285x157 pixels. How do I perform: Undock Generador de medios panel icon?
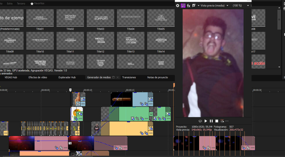(113, 77)
